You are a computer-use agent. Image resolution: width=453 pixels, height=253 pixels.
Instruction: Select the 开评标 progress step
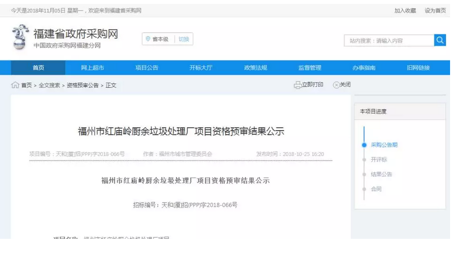point(379,160)
